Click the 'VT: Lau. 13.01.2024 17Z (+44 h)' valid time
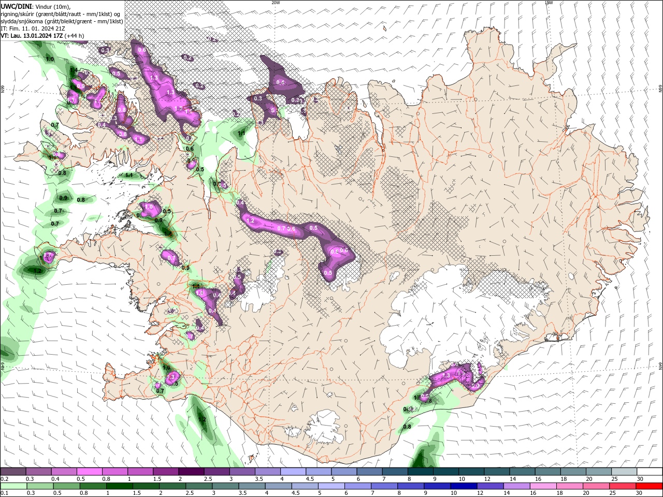This screenshot has width=663, height=497. point(42,36)
